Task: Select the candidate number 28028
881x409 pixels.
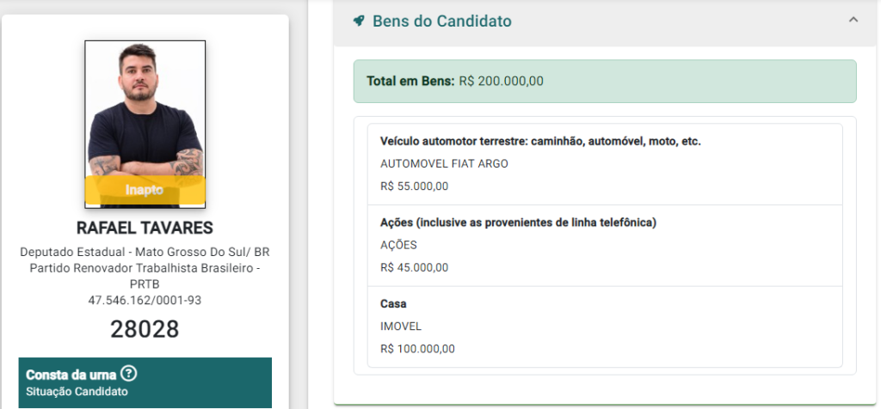Action: click(145, 329)
